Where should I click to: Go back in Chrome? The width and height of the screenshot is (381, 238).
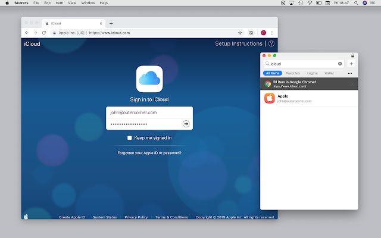pyautogui.click(x=27, y=33)
